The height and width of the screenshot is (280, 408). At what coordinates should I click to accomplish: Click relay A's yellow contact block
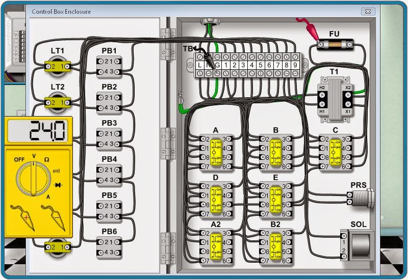216,153
